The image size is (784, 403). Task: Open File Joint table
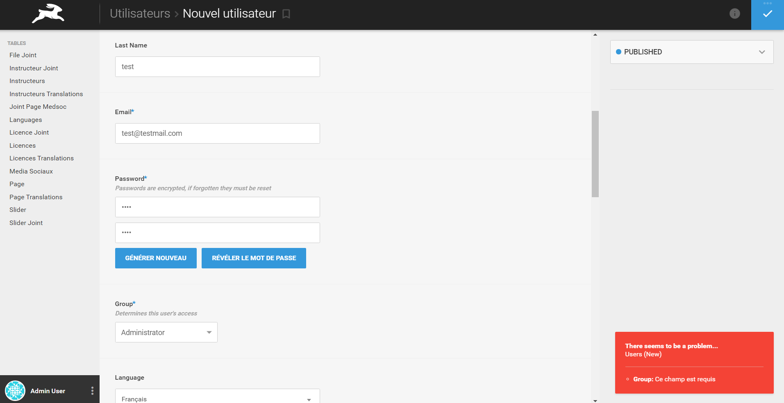click(x=23, y=55)
